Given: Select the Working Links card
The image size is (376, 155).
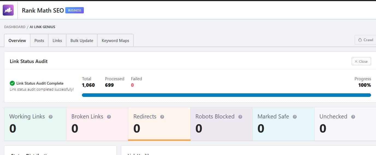Looking at the screenshot, I should [35, 124].
